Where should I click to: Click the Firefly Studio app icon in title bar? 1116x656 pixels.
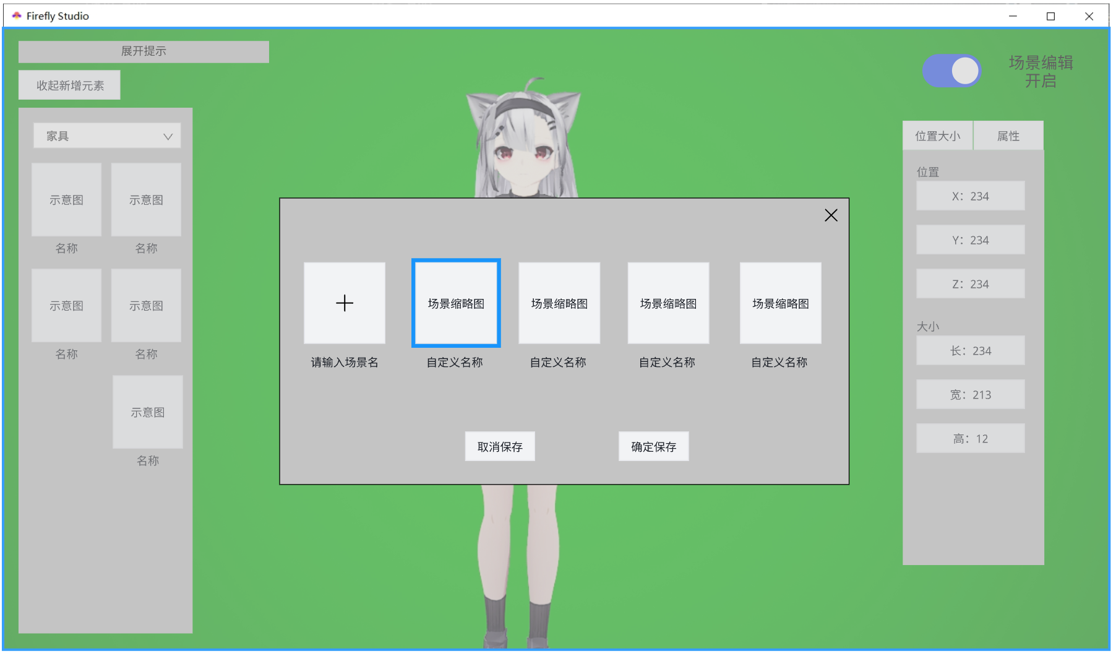(17, 16)
